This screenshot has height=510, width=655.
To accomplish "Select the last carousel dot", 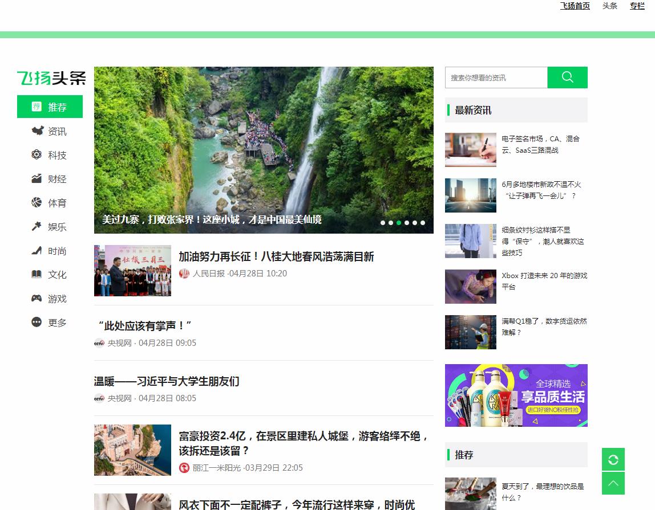I will click(x=423, y=223).
